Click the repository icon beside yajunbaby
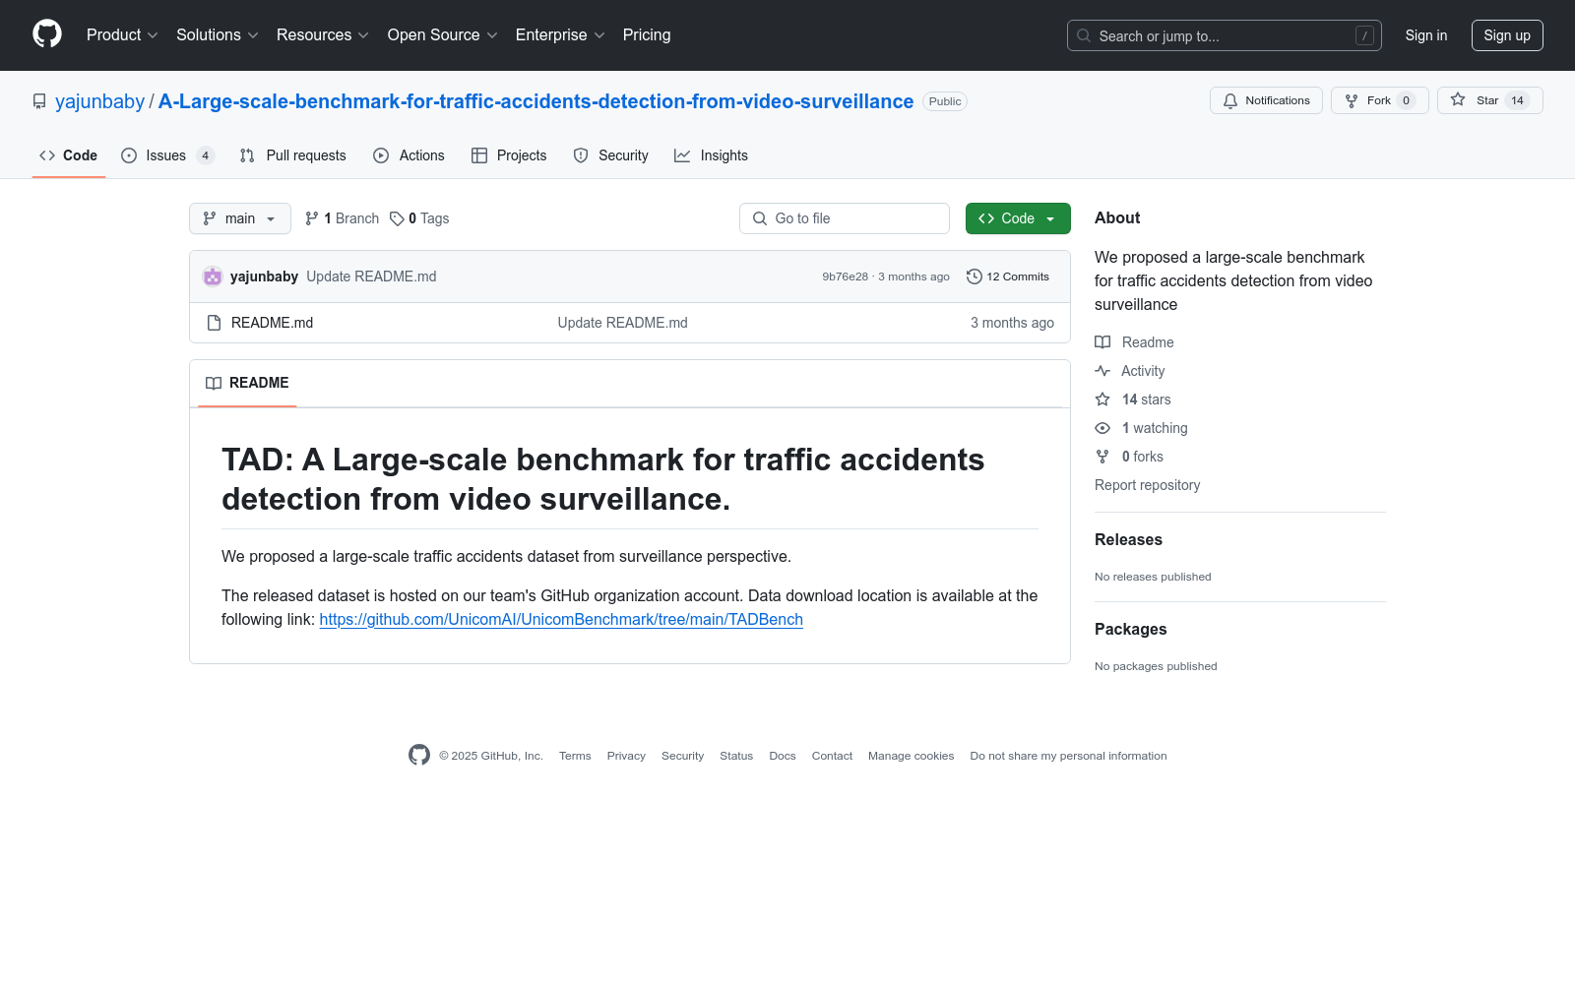The height and width of the screenshot is (984, 1575). tap(39, 101)
